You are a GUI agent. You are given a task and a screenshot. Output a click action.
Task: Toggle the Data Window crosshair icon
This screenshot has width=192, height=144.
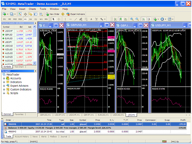[x=25, y=14]
